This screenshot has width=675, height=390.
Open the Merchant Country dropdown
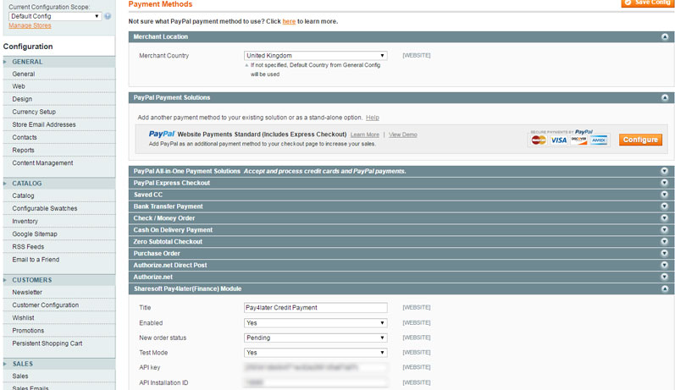pyautogui.click(x=316, y=56)
